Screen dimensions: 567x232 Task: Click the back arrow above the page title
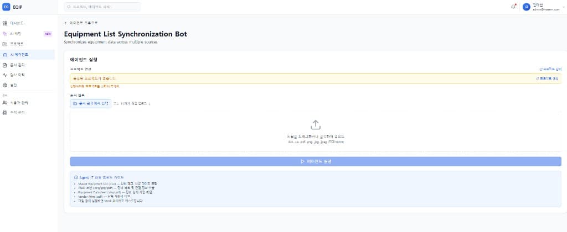pyautogui.click(x=66, y=23)
